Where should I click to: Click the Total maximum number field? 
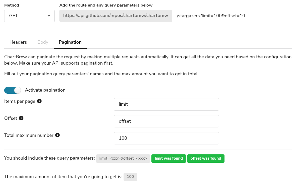coord(166,138)
